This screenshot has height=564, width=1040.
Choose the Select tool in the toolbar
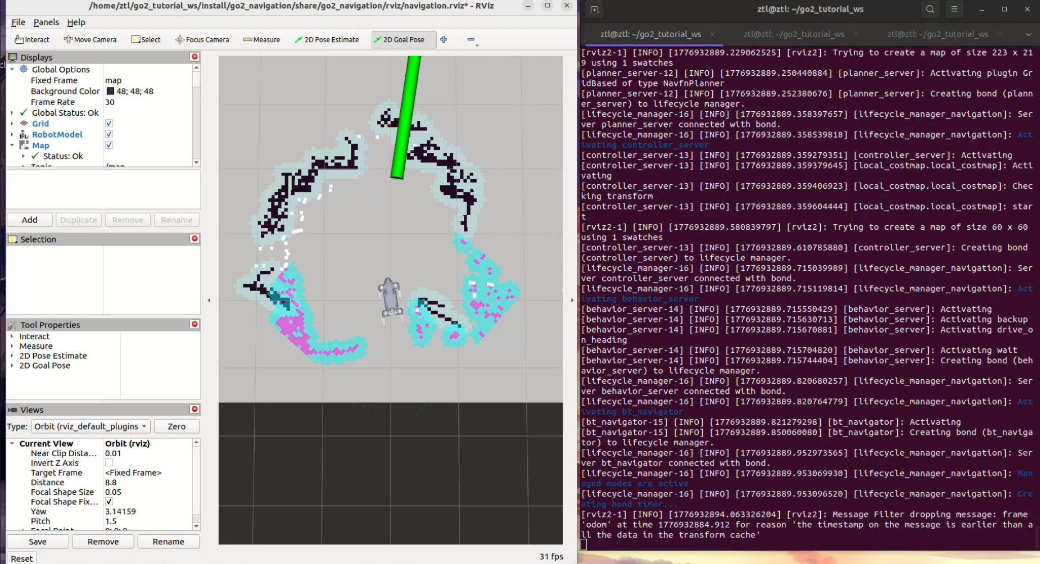coord(146,39)
